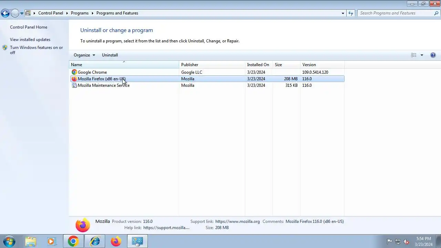This screenshot has width=441, height=248.
Task: Click the Help icon
Action: (x=433, y=55)
